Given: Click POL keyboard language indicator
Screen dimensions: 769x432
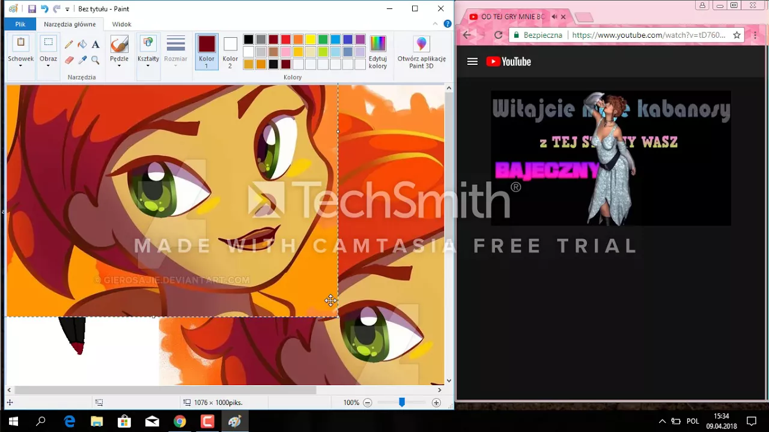Looking at the screenshot, I should (x=693, y=421).
